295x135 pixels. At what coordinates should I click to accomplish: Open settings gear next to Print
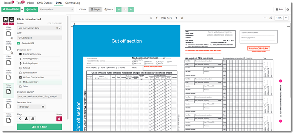[x=287, y=9]
